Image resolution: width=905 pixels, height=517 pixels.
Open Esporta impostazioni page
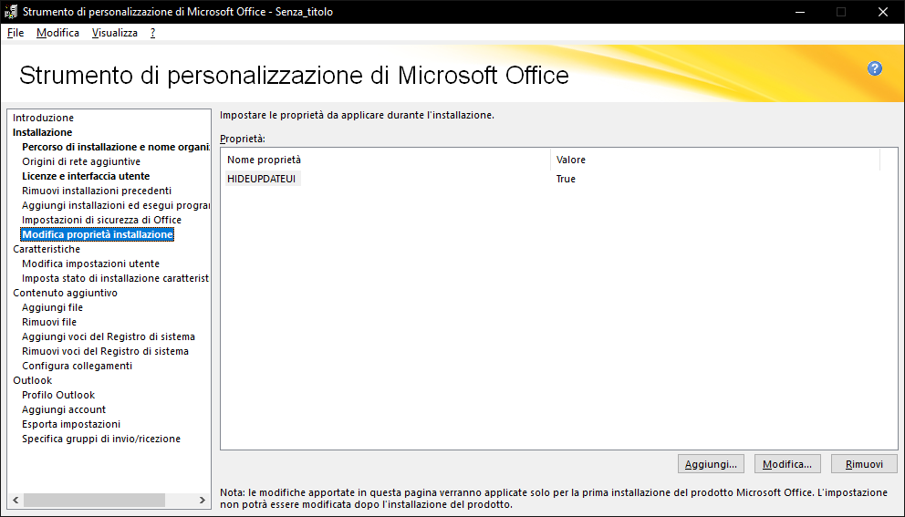click(x=71, y=424)
